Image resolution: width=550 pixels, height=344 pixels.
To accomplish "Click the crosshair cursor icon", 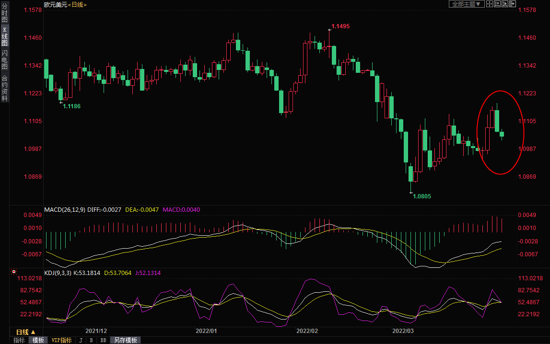I will coord(490,4).
